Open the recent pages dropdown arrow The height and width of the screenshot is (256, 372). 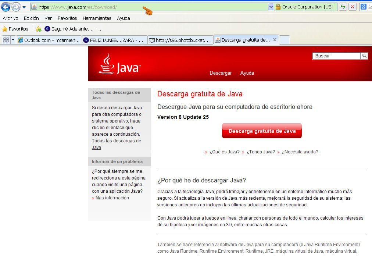(24, 7)
